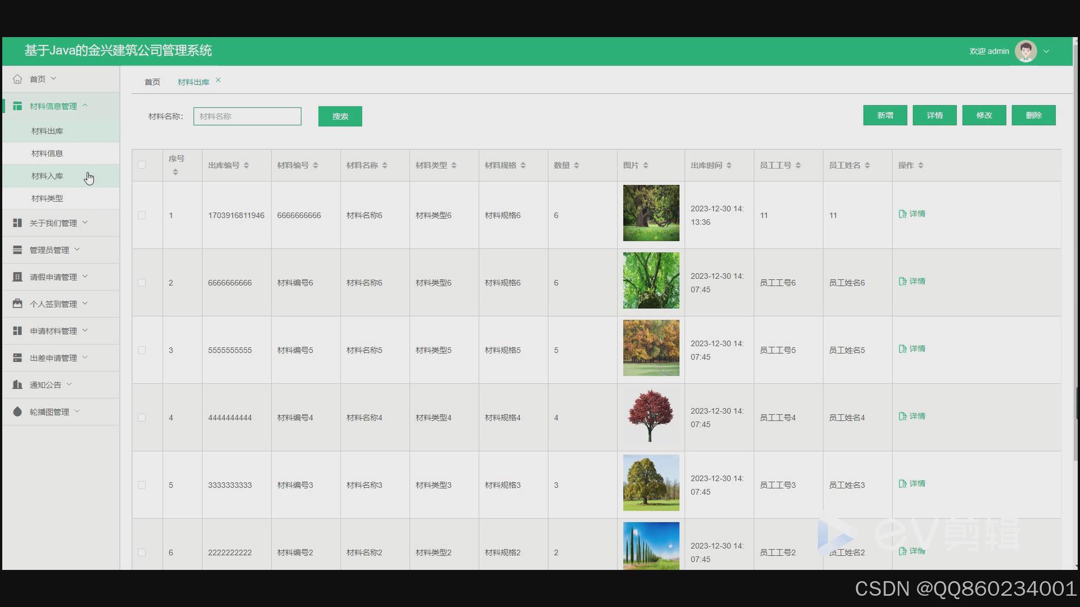The image size is (1080, 607).
Task: Sort by 员工姓名 column arrows
Action: [867, 165]
